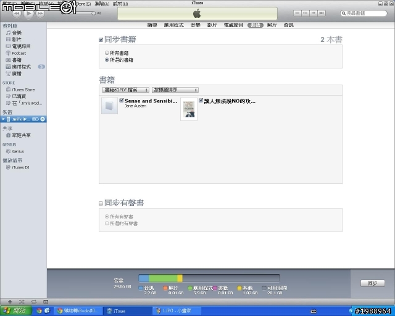Uncheck the Sense and Sensibility book

tap(122, 101)
